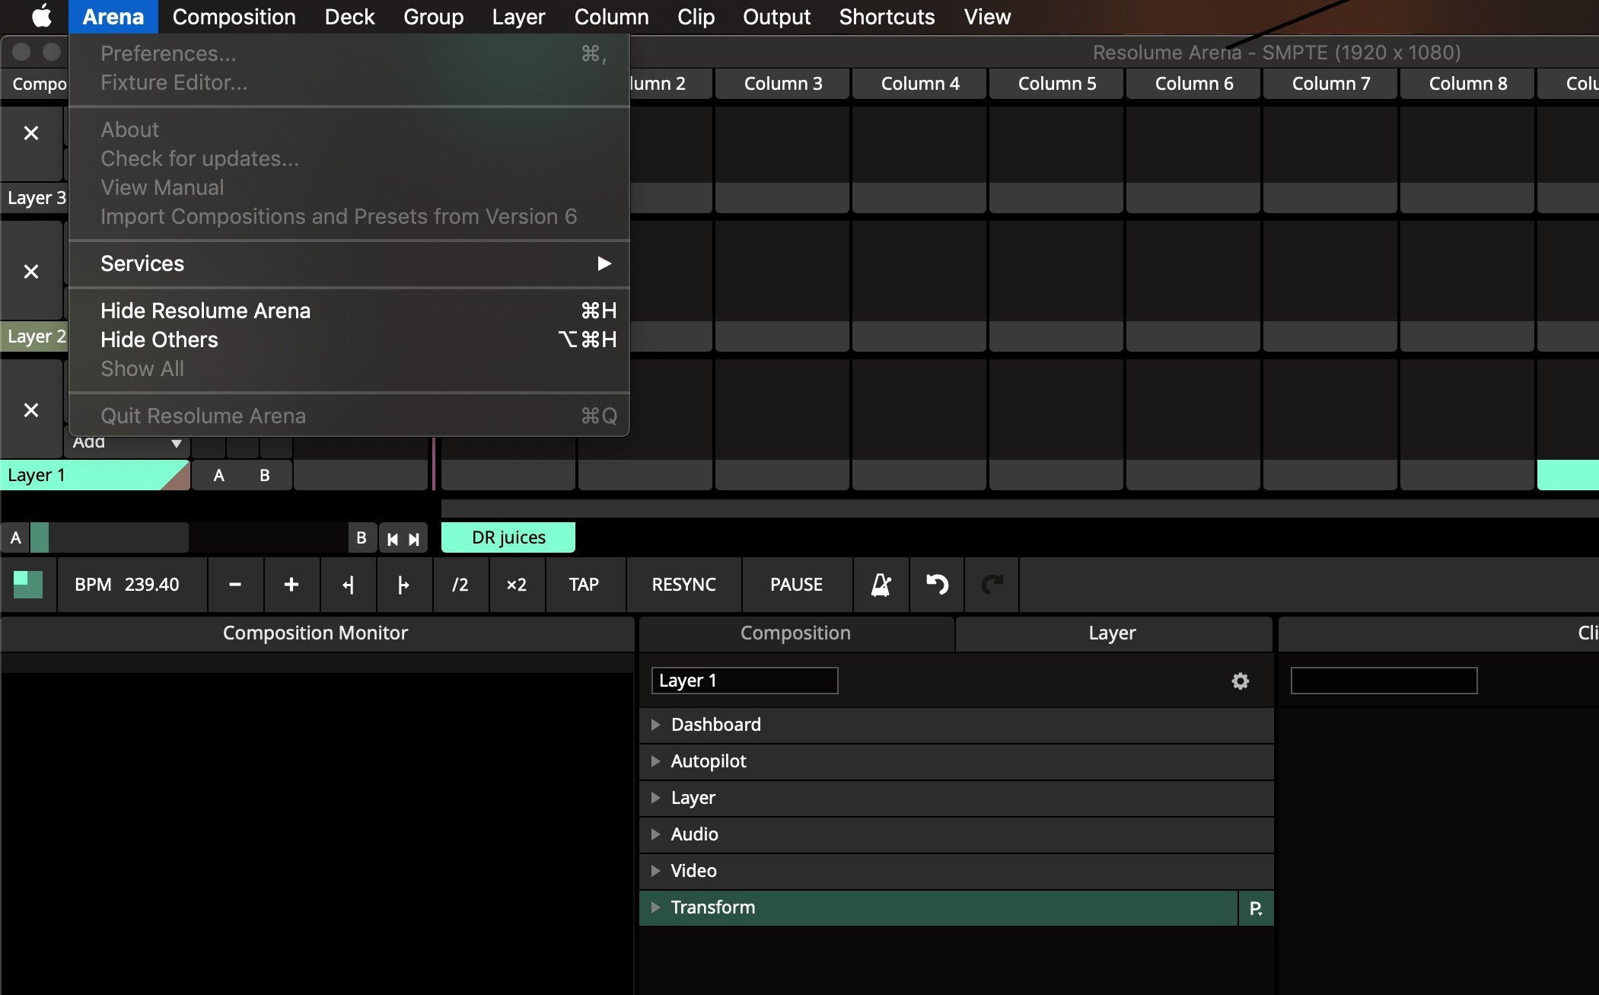Click the RESYNC button

coord(683,585)
